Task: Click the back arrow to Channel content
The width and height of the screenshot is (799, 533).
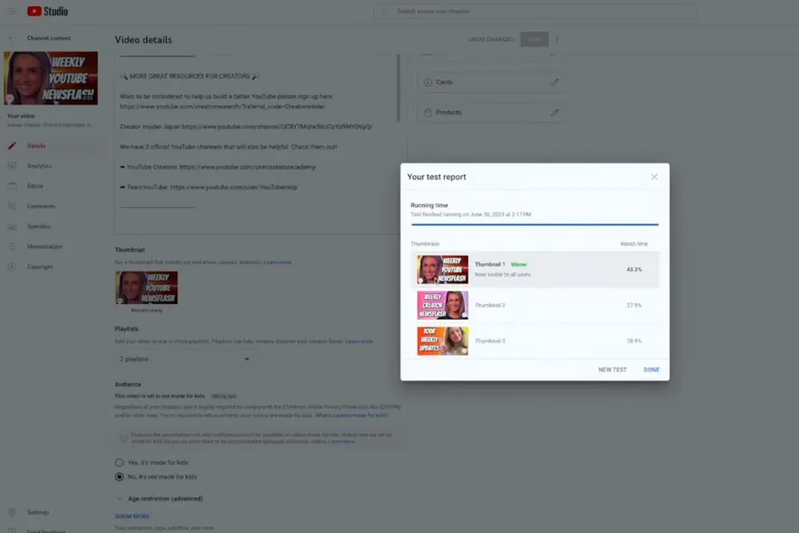Action: (x=12, y=39)
